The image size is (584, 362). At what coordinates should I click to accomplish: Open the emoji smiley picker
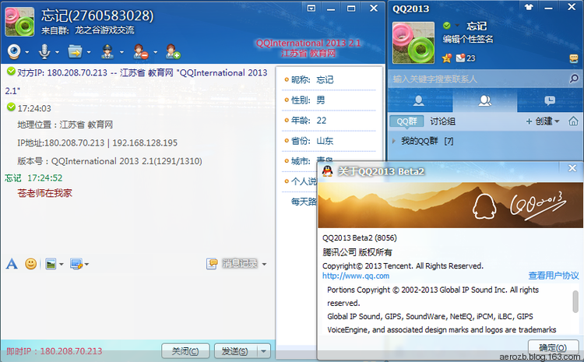pos(31,264)
